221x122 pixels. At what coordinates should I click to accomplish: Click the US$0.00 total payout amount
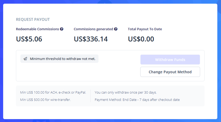coord(141,39)
